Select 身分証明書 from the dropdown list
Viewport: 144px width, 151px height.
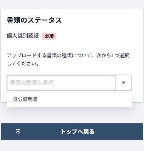pyautogui.click(x=69, y=100)
